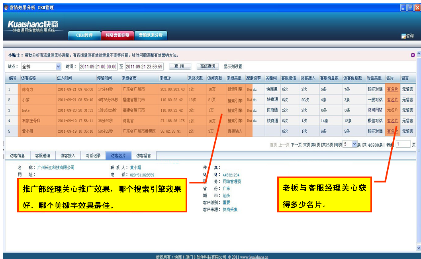Open the 访客留言 detail tab
421x259 pixels.
pos(143,156)
